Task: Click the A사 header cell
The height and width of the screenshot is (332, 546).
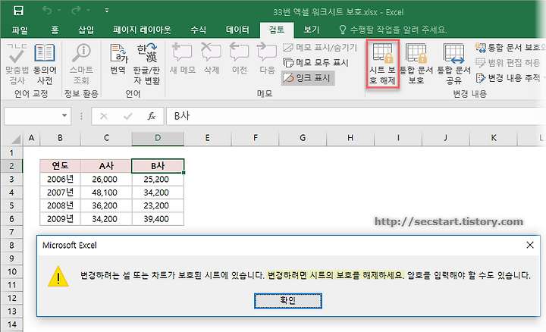Action: click(x=106, y=166)
